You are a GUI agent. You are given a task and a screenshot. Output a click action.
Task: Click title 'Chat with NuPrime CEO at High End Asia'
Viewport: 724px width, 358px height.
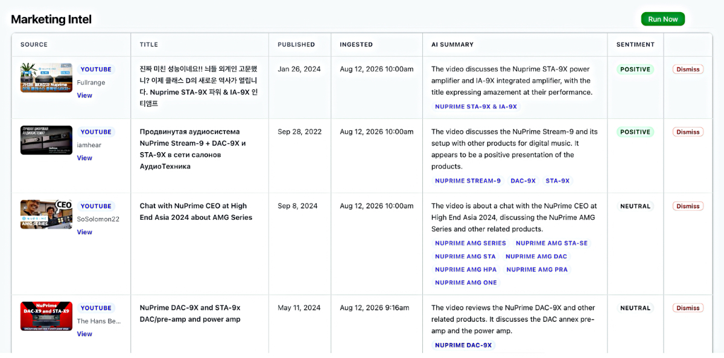(x=196, y=212)
